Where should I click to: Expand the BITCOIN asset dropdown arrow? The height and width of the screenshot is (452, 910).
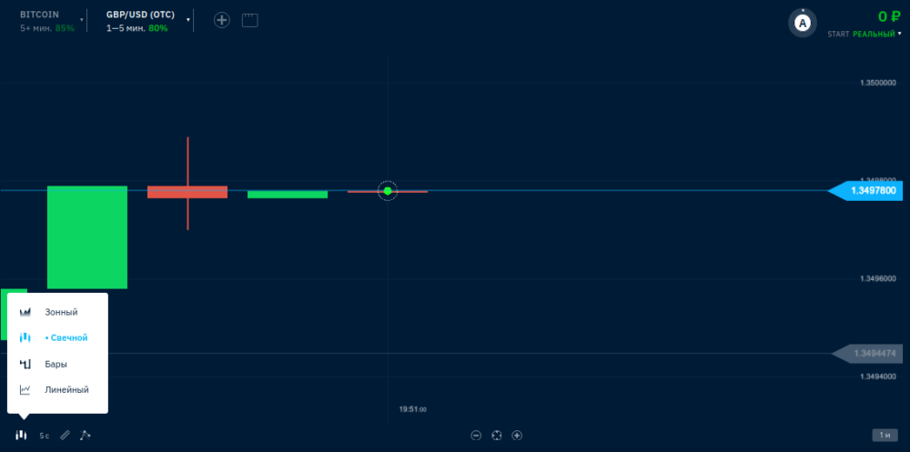coord(81,19)
